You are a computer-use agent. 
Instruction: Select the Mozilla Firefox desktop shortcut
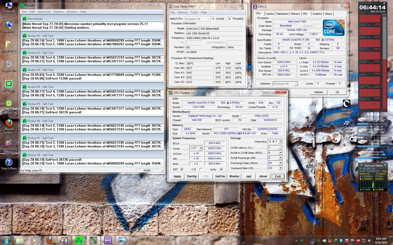click(x=9, y=126)
